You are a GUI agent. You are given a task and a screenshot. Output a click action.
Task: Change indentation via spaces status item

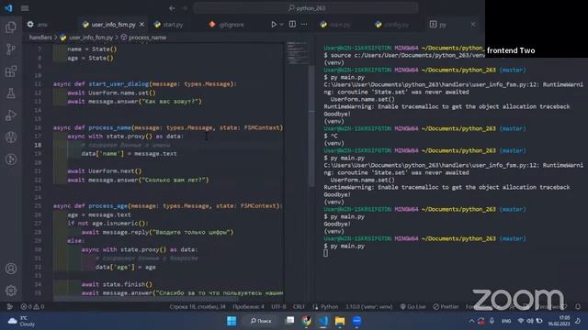[248, 306]
